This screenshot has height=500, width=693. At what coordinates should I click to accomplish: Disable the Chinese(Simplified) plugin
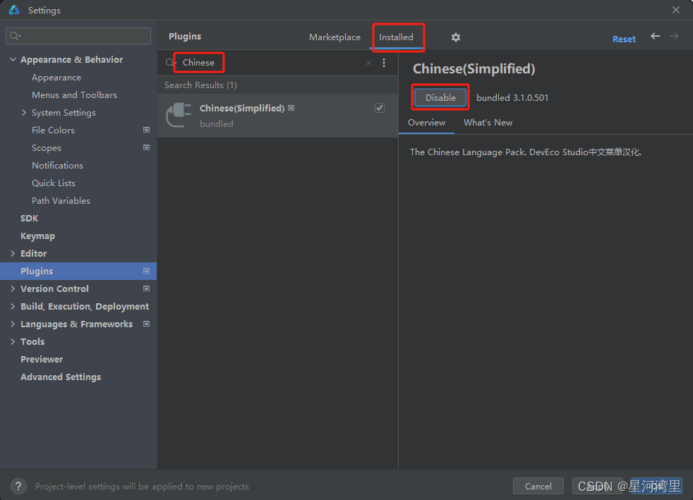(x=440, y=97)
